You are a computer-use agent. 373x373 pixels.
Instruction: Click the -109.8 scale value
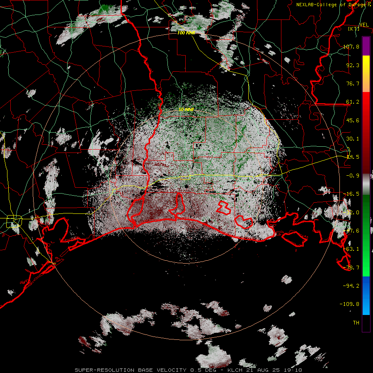click(x=349, y=304)
